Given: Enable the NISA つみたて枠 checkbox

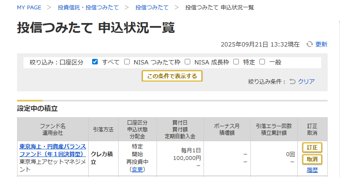Looking at the screenshot, I should pyautogui.click(x=127, y=62).
